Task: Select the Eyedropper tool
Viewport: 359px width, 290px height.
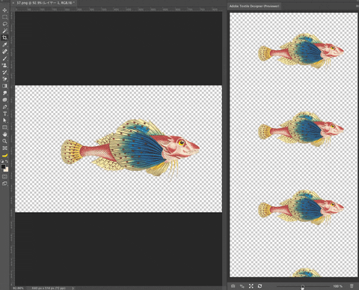Action: click(4, 45)
